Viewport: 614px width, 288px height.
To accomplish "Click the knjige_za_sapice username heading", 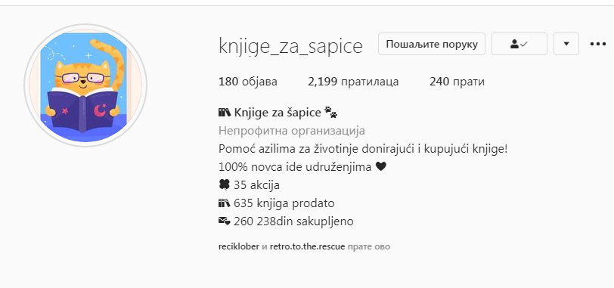I will [290, 46].
